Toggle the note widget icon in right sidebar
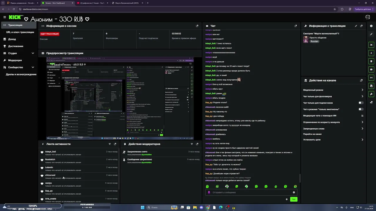Viewport: 376px width, 211px height. click(371, 61)
